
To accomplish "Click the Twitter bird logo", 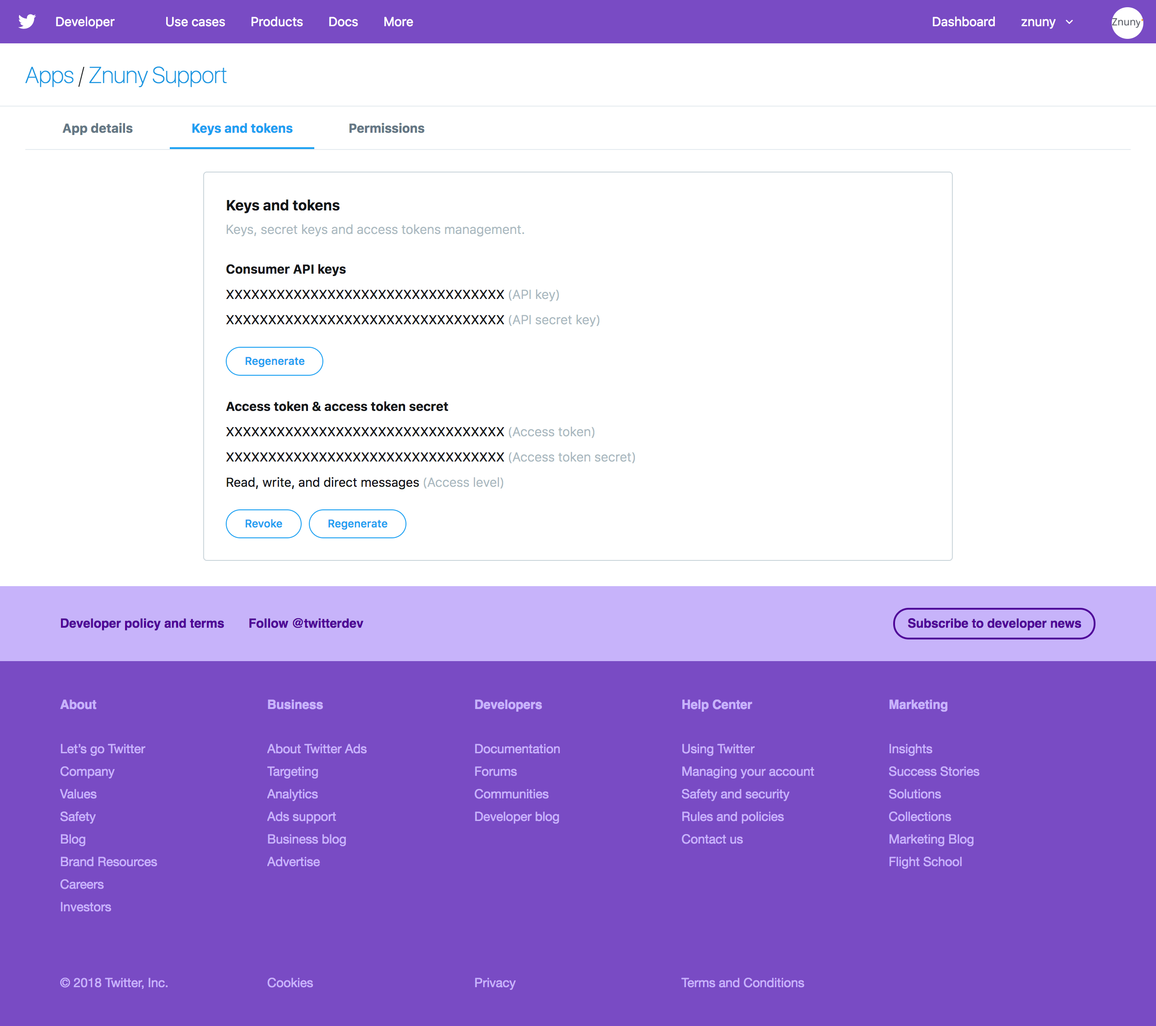I will click(27, 22).
